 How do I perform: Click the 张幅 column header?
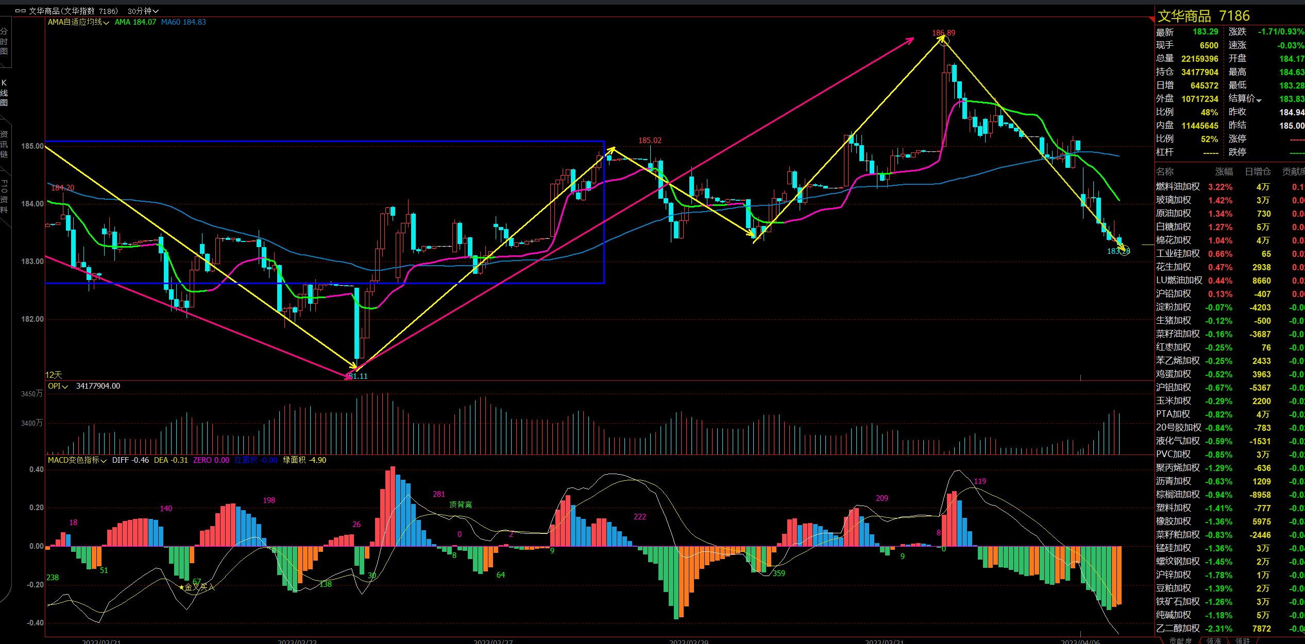coord(1224,171)
